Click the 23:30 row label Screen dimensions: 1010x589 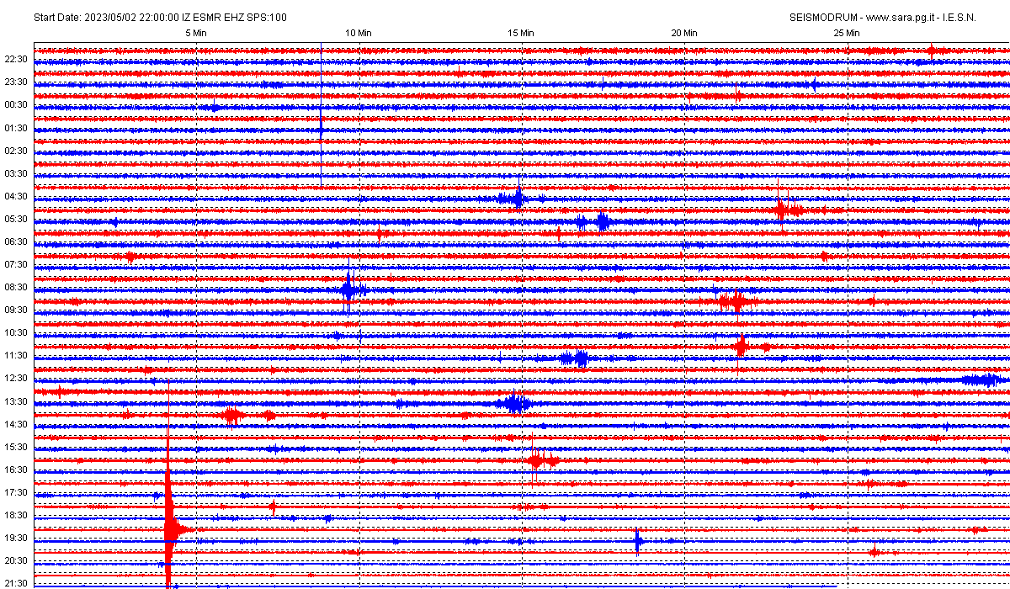tap(17, 82)
